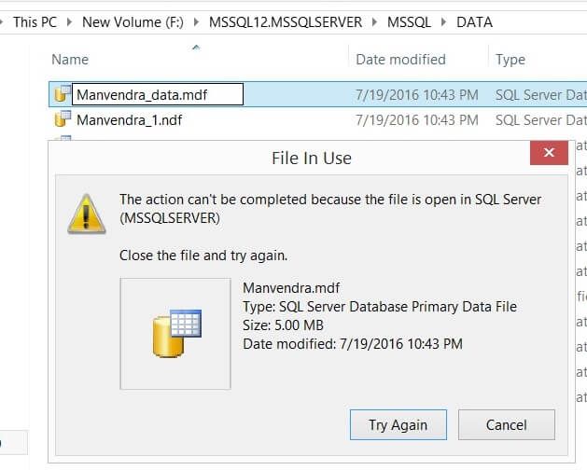Click the Cancel button
The height and width of the screenshot is (470, 587).
coord(506,424)
